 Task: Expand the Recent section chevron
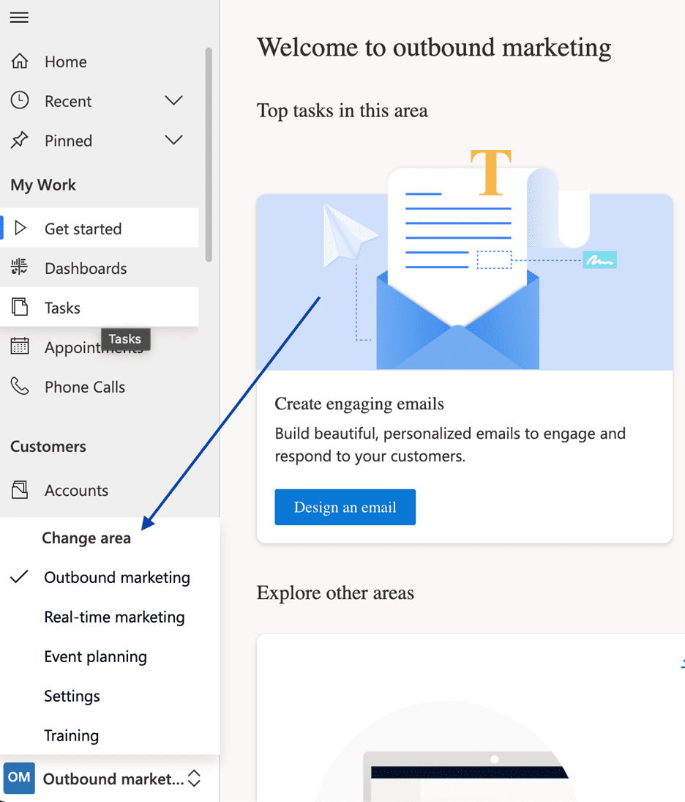(x=173, y=100)
